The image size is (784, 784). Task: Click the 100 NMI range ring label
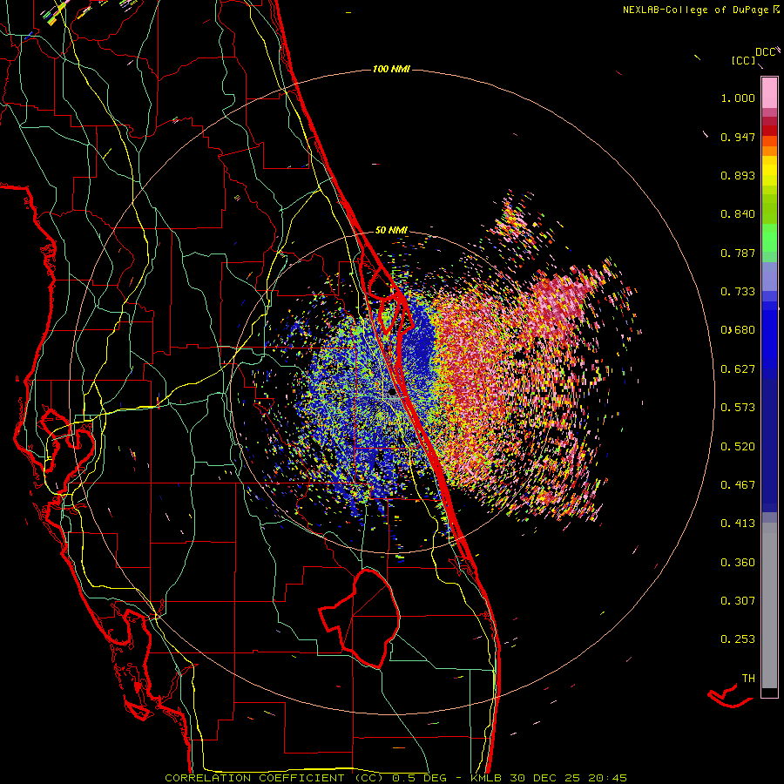391,69
